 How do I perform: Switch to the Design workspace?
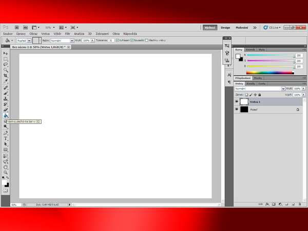225,27
